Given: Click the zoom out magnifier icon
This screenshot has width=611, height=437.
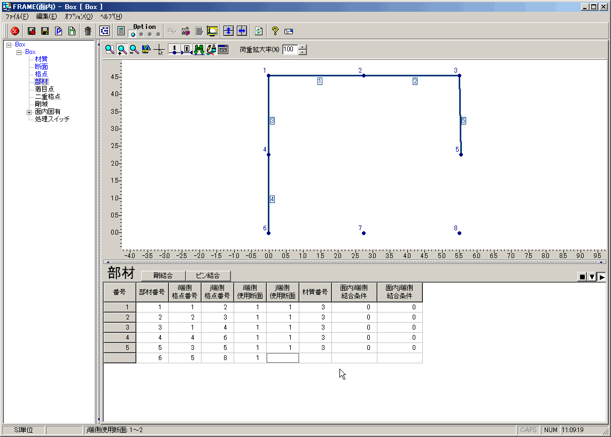Looking at the screenshot, I should tap(134, 50).
